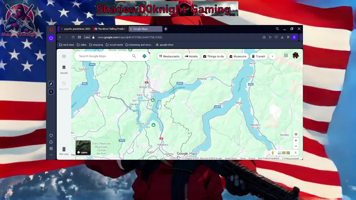
Task: Open the Saved places panel
Action: [64, 69]
